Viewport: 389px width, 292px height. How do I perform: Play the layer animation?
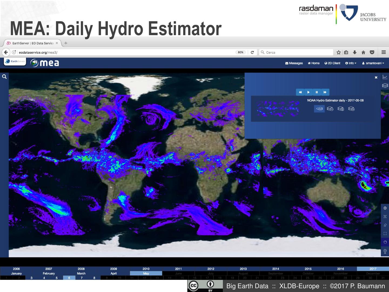point(308,92)
